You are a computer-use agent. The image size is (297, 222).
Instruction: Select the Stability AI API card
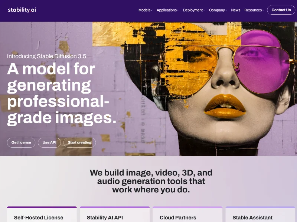[115, 214]
